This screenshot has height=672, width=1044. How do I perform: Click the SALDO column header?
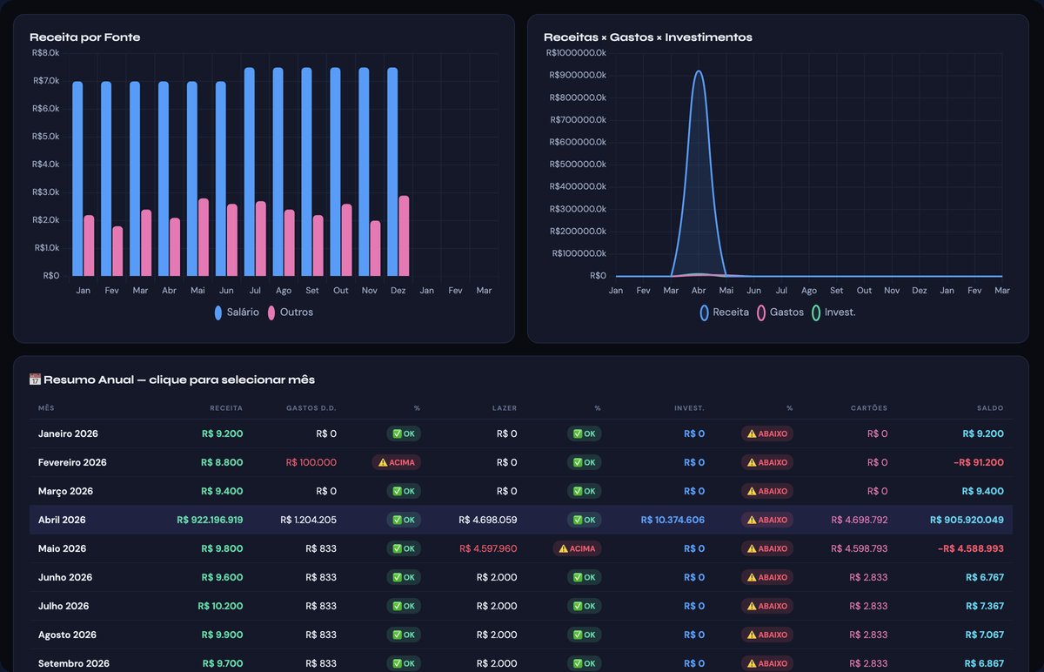990,407
